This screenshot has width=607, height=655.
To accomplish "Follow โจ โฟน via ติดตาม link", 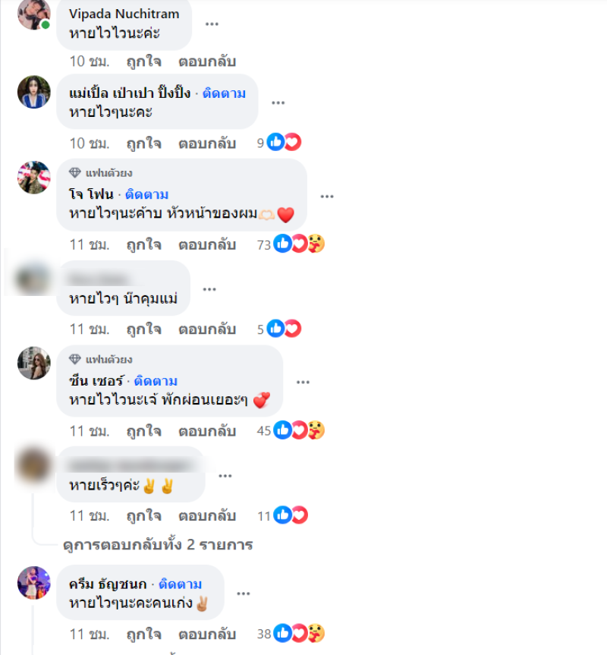I will [x=147, y=194].
